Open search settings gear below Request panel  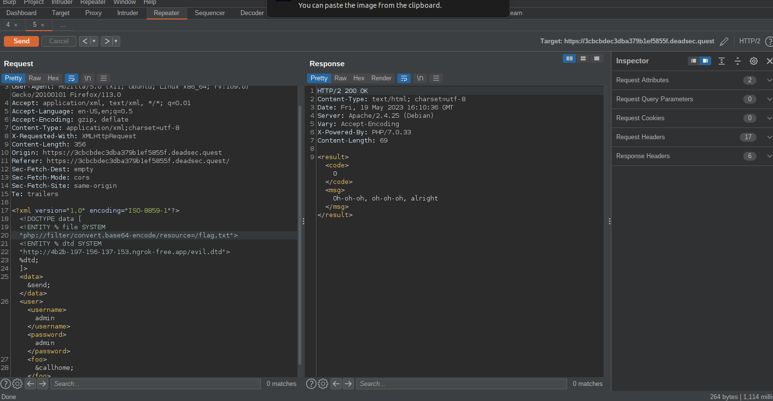pyautogui.click(x=18, y=384)
